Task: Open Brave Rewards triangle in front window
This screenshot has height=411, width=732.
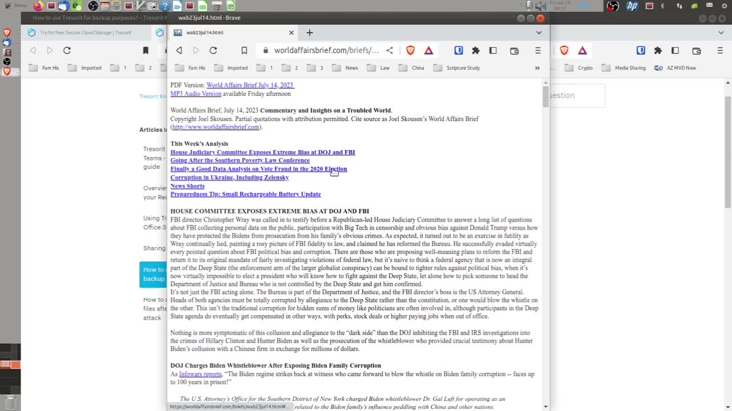Action: click(x=428, y=51)
